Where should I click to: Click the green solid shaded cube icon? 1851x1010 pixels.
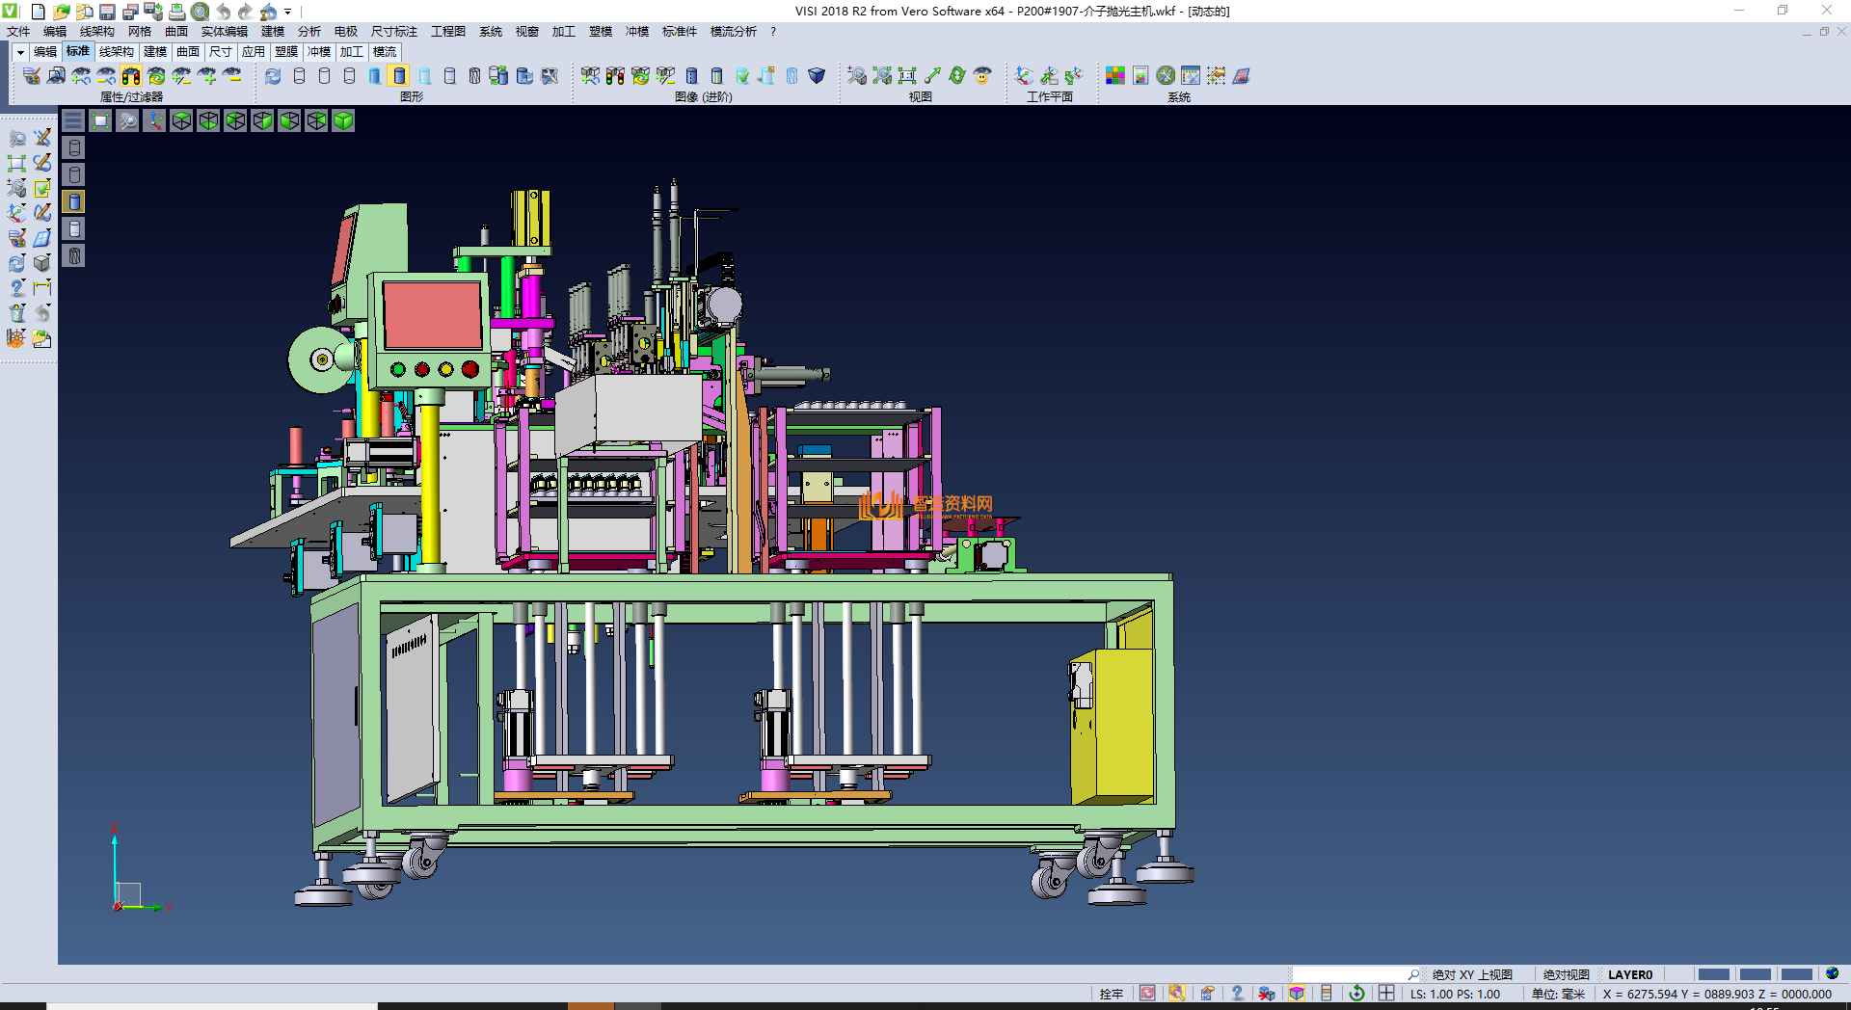[343, 120]
